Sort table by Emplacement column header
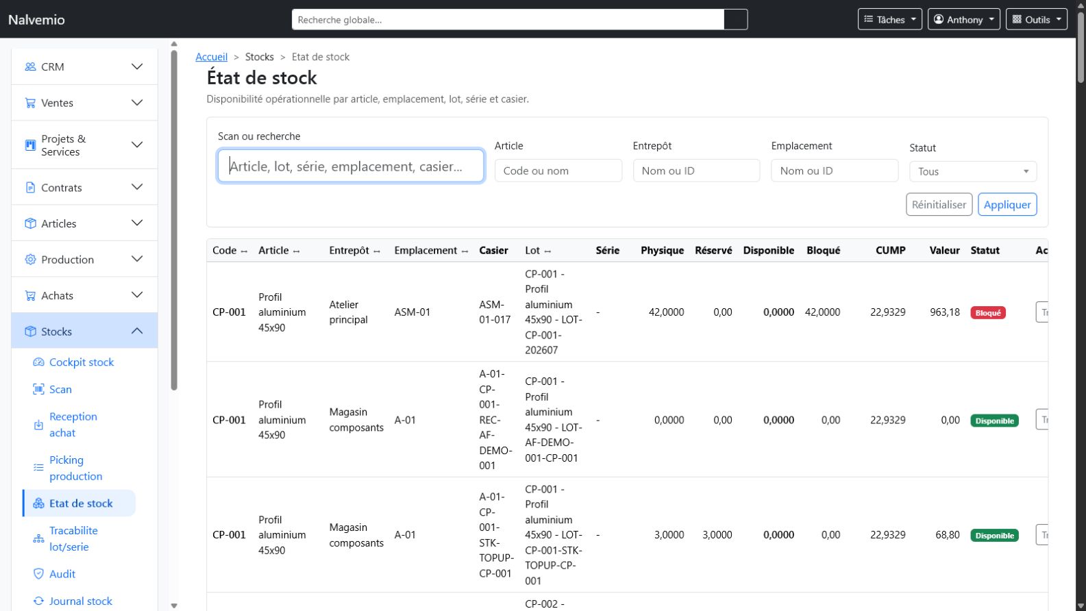This screenshot has height=611, width=1086. click(x=431, y=251)
